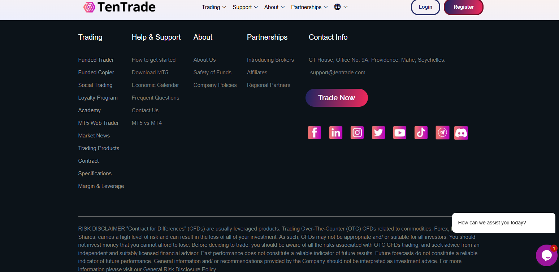Viewport: 559px width, 272px height.
Task: Open the Introducing Brokers link
Action: tap(270, 60)
